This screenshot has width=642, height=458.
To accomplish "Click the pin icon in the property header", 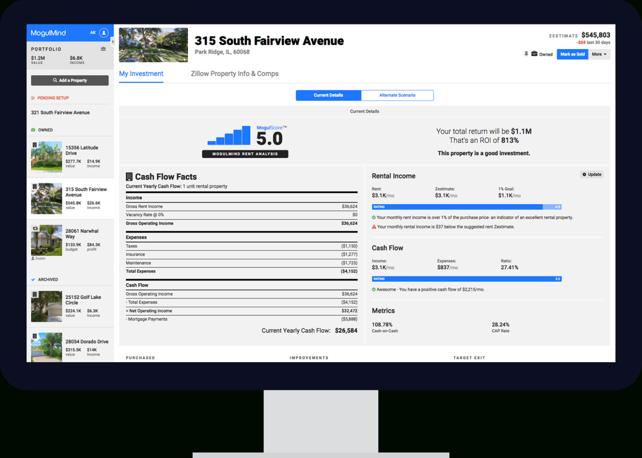I will (526, 54).
